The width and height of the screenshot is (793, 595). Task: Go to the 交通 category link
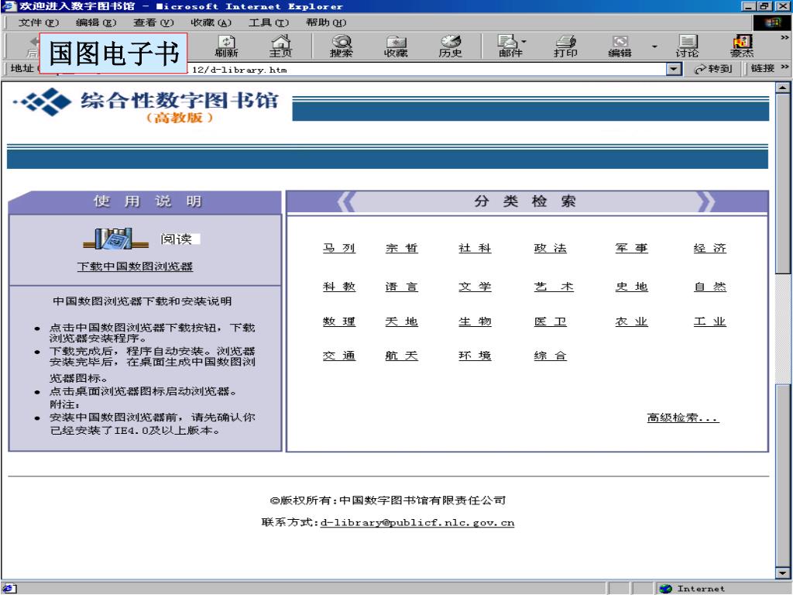coord(339,356)
